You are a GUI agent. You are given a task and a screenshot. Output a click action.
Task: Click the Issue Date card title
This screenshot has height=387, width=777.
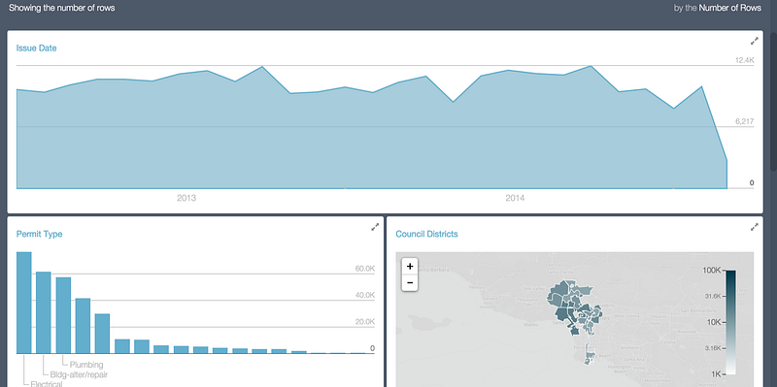pyautogui.click(x=36, y=48)
